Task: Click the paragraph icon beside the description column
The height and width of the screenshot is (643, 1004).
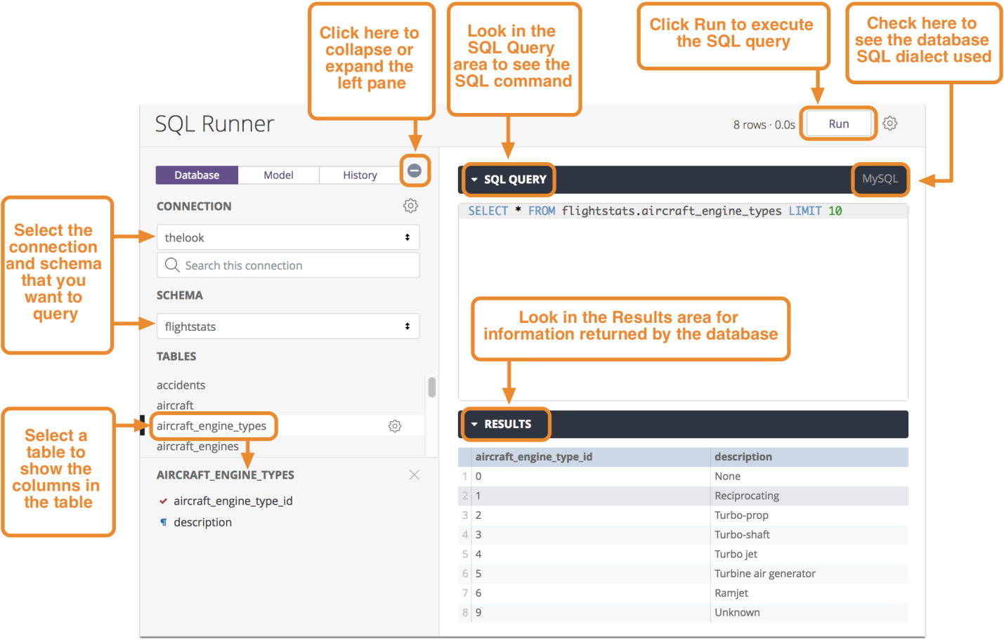Action: tap(163, 522)
